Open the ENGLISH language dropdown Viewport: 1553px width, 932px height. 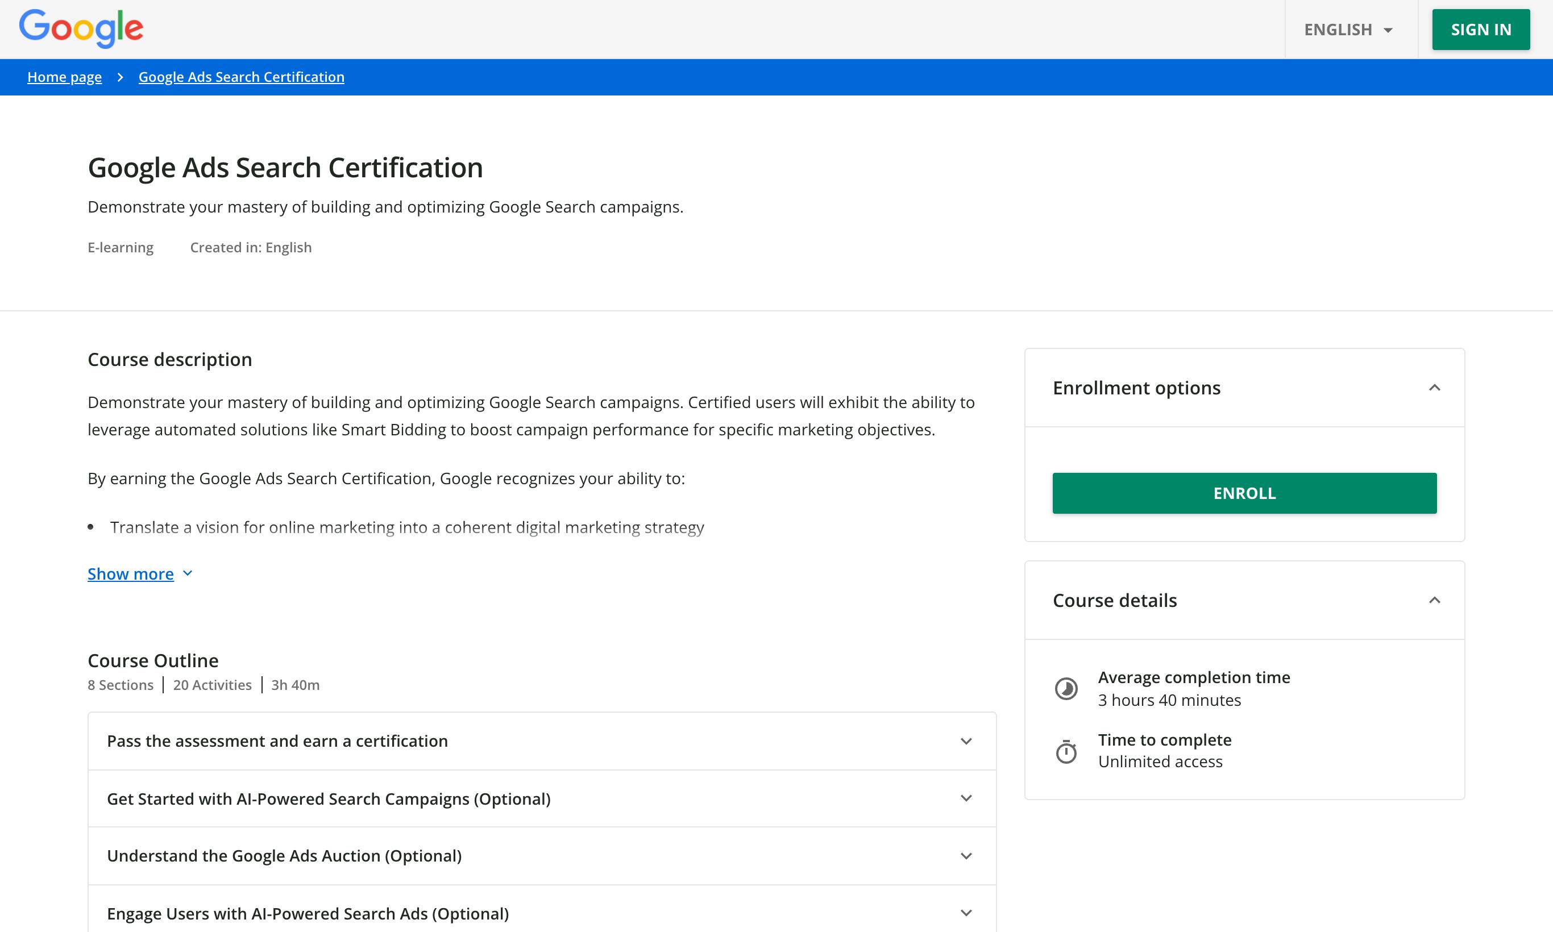click(1349, 30)
